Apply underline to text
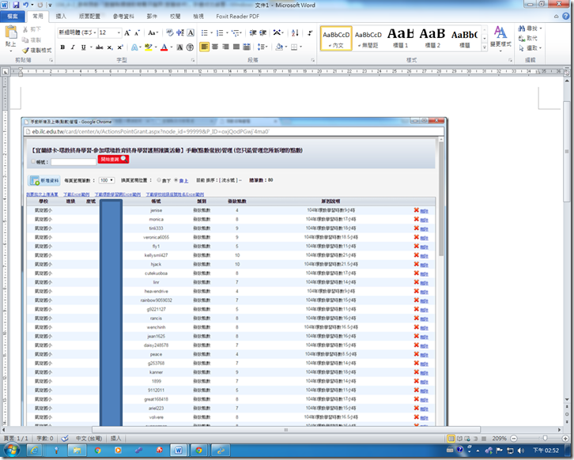The image size is (574, 460). (x=84, y=47)
